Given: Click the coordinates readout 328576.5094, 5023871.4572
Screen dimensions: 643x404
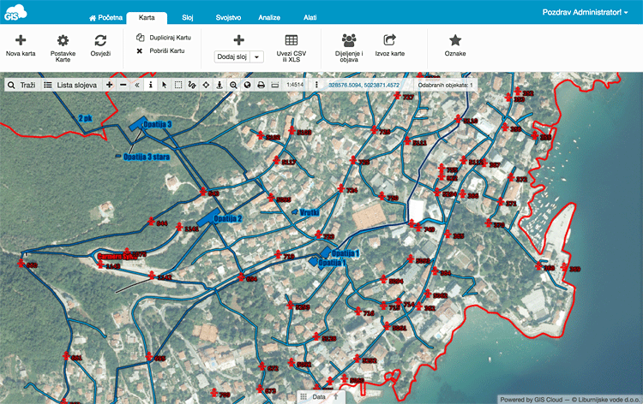Looking at the screenshot, I should 364,85.
